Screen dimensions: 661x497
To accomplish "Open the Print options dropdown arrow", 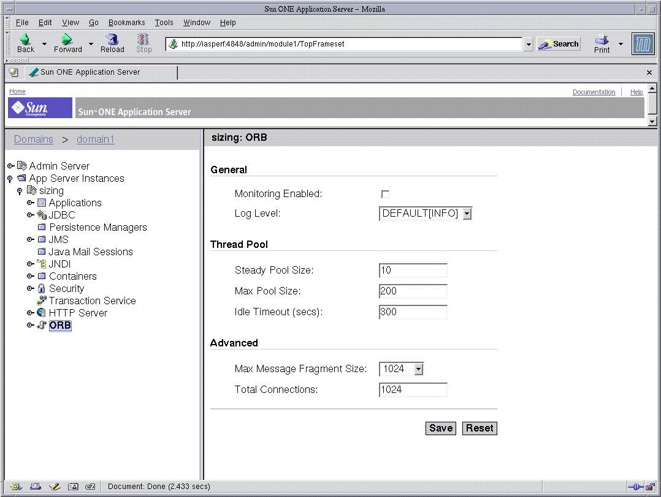I will (621, 44).
